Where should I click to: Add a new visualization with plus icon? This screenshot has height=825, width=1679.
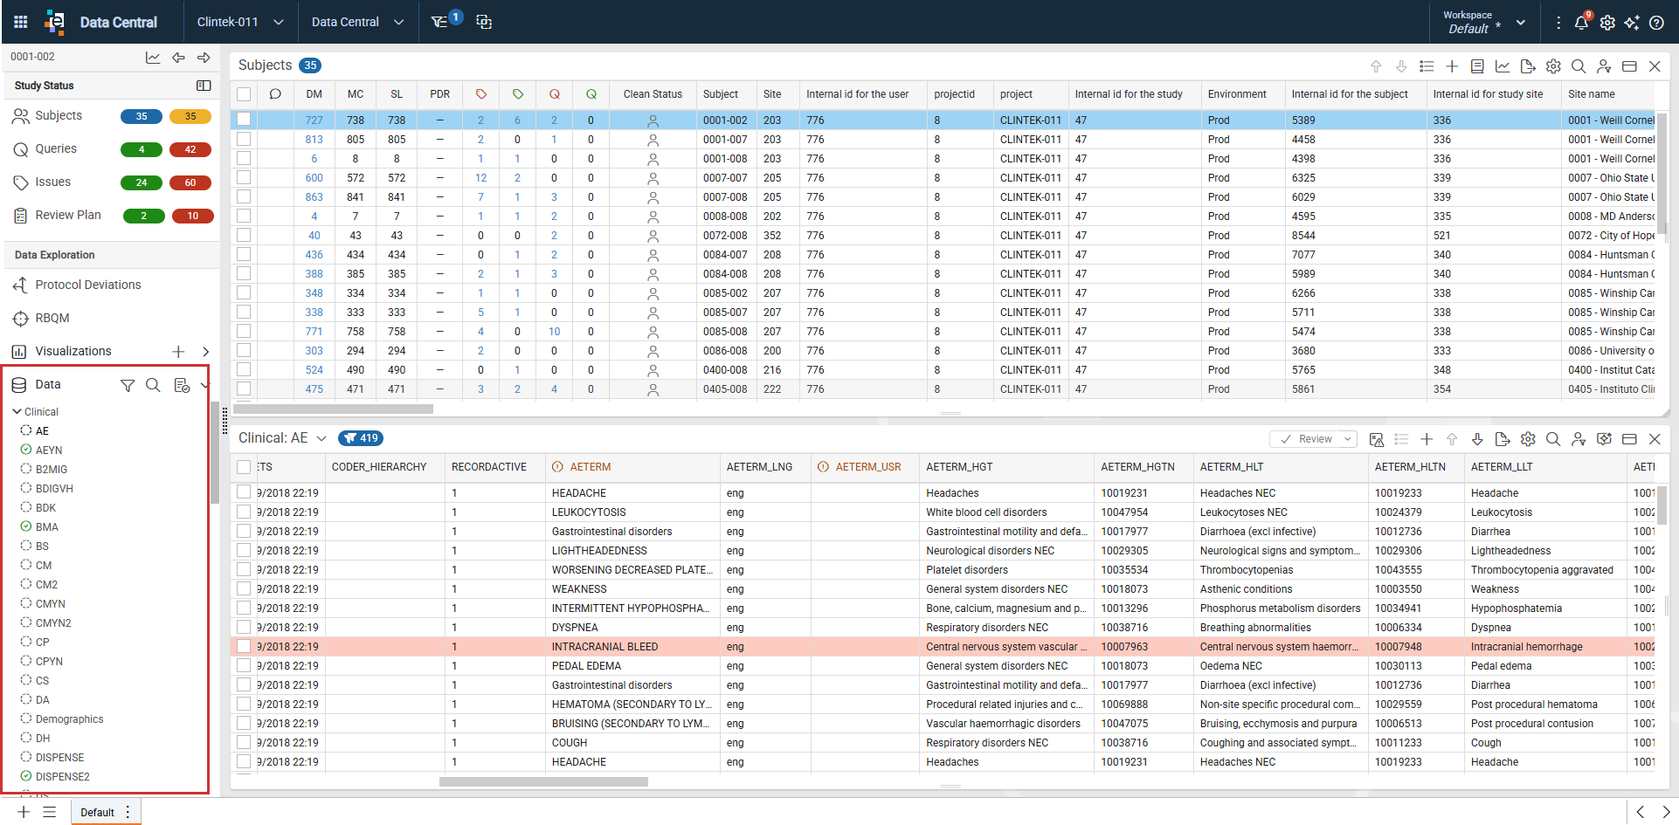coord(178,352)
